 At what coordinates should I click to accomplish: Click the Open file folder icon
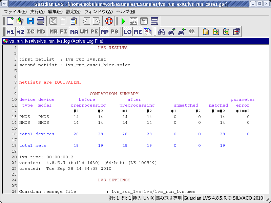20,21
